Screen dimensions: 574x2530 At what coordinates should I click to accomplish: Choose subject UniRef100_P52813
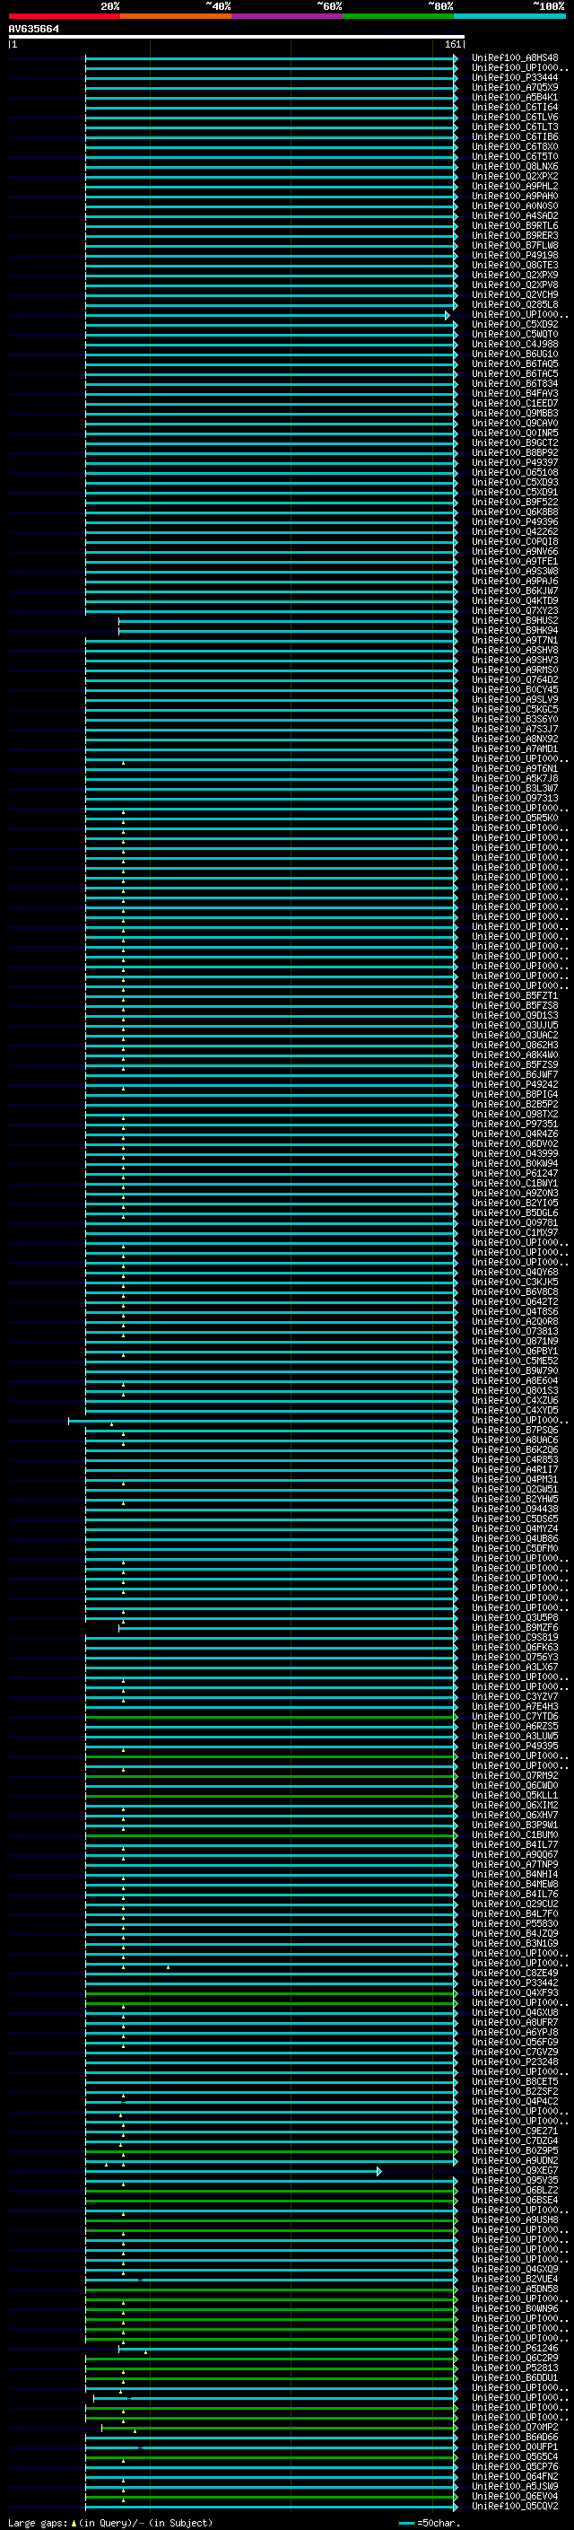515,2367
